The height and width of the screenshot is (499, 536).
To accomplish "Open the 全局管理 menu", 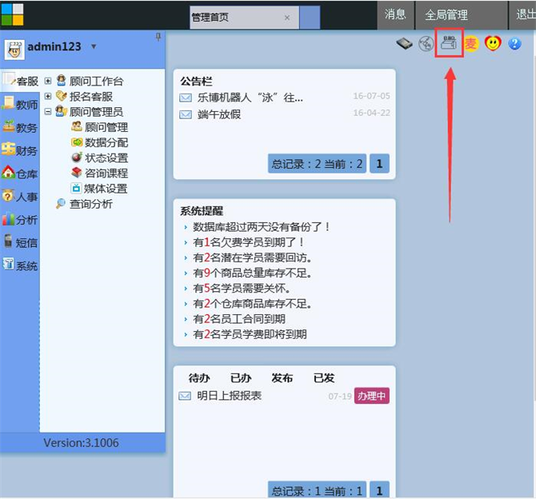I will point(461,14).
